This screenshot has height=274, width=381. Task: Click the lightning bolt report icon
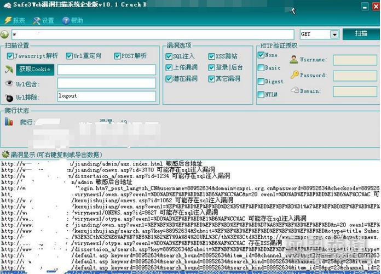click(x=8, y=20)
